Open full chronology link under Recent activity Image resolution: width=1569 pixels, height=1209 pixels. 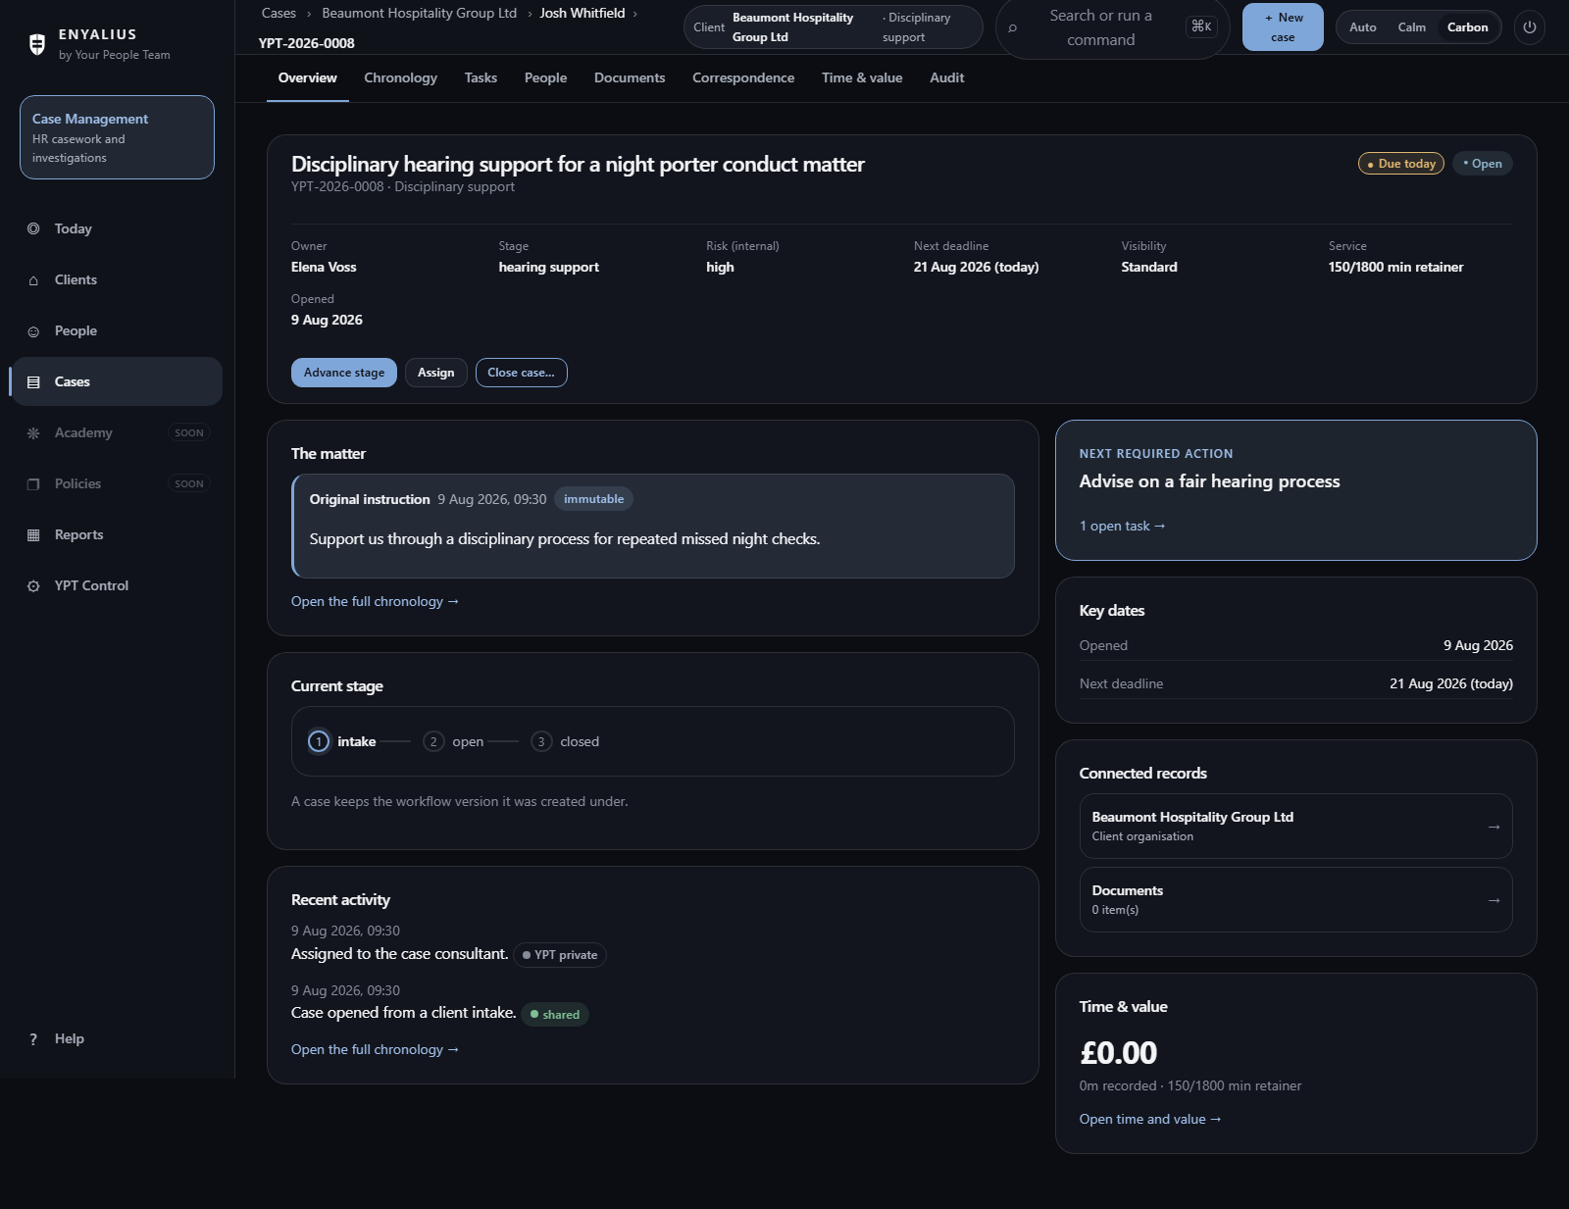point(375,1049)
